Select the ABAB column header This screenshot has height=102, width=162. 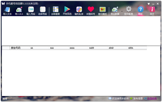(117, 48)
